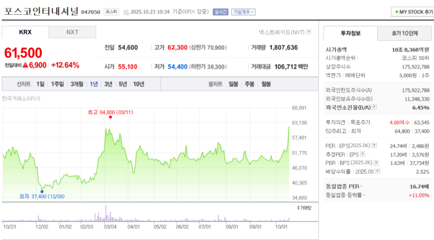Click the 저가 54,400 value
The image size is (434, 240).
click(177, 67)
